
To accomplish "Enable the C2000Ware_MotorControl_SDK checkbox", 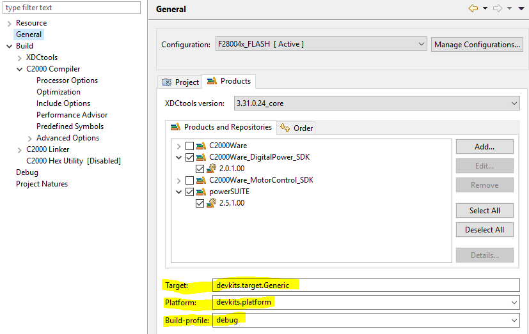I will coord(189,180).
